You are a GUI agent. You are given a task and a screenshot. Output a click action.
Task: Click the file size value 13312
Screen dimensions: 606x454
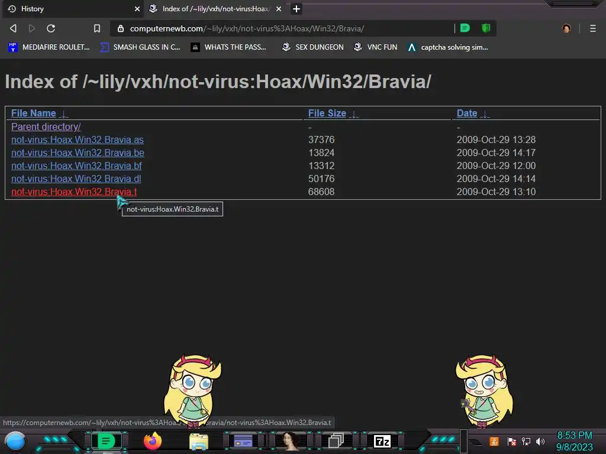point(321,166)
